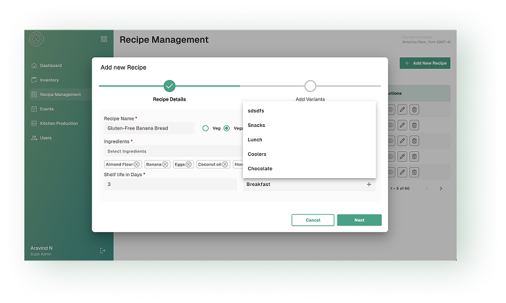This screenshot has height=303, width=506.
Task: Click the delete trash icon in last row
Action: [414, 172]
